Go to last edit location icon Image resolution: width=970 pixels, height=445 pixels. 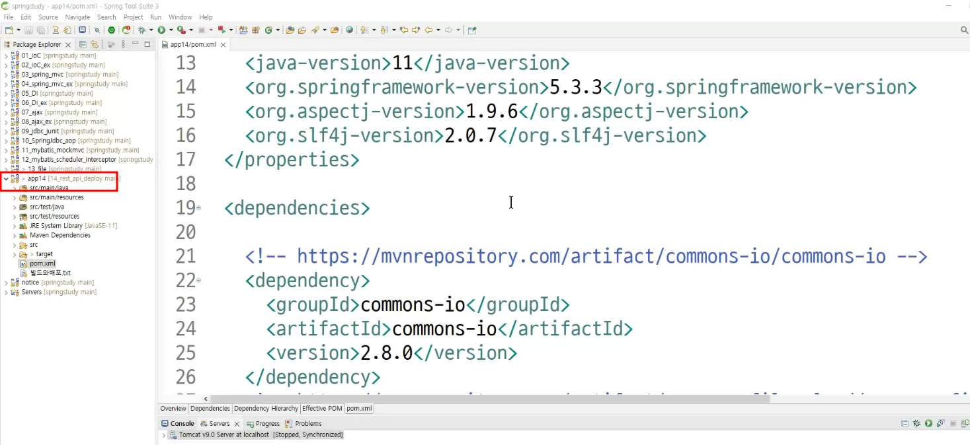(x=403, y=30)
